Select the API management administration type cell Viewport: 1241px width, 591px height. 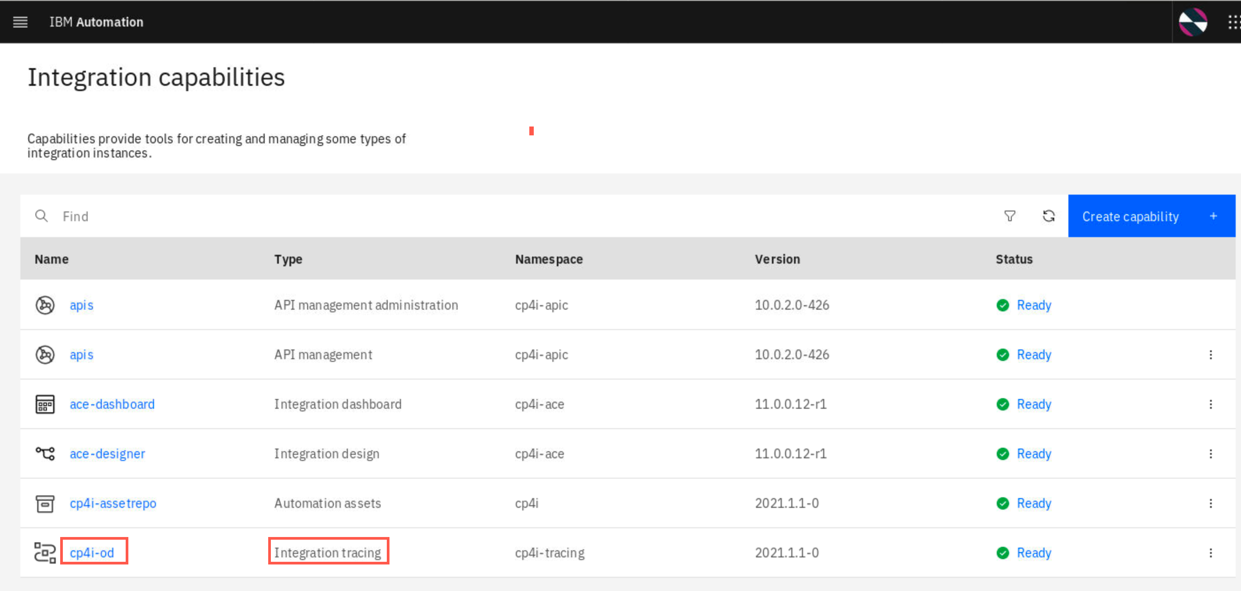pyautogui.click(x=366, y=305)
